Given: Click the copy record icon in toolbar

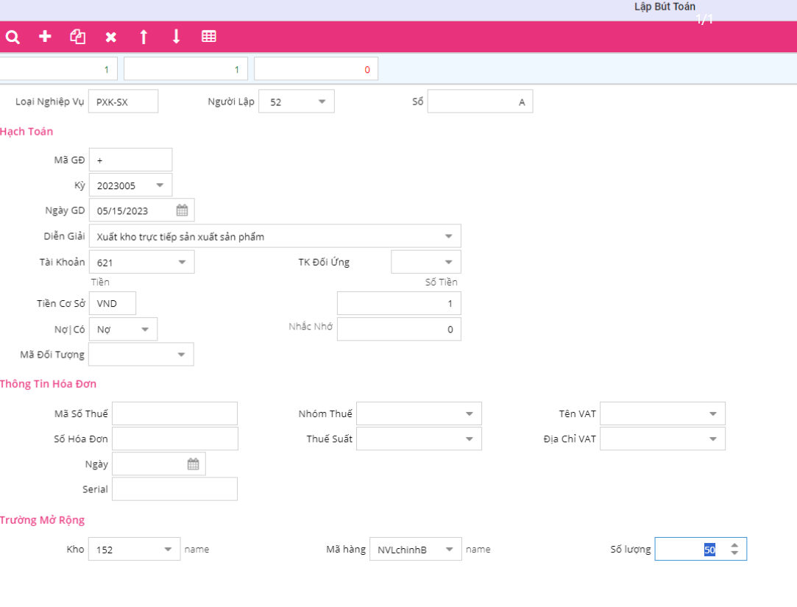Looking at the screenshot, I should click(x=77, y=37).
